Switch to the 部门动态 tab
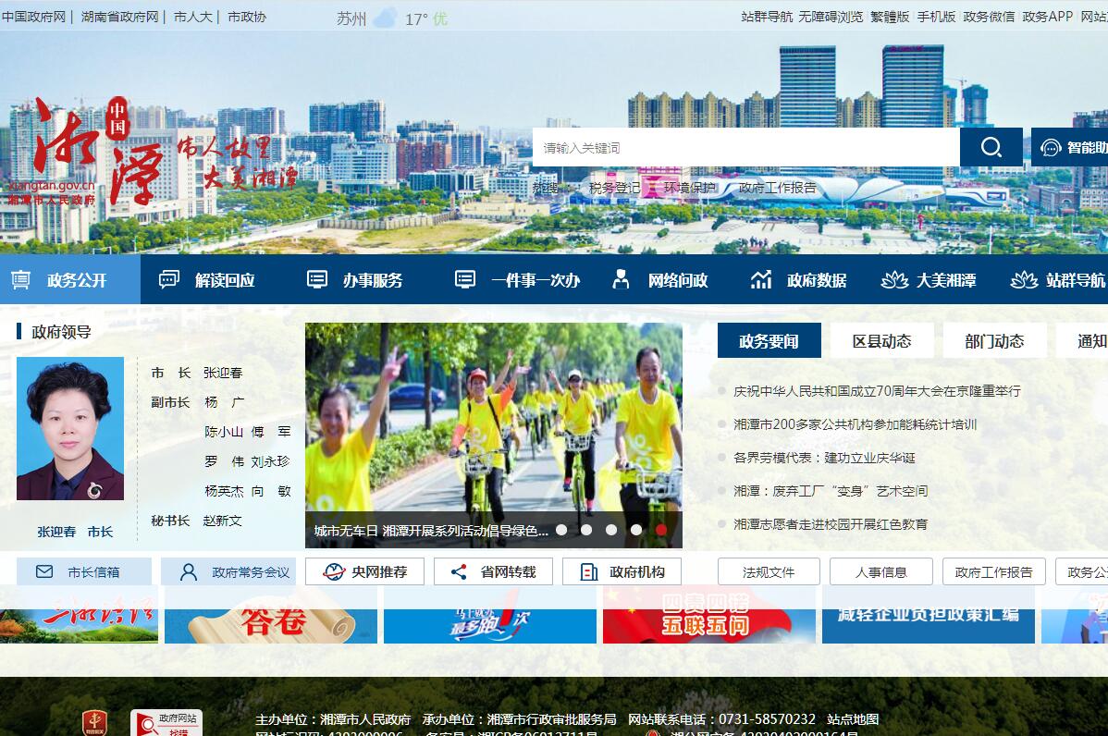This screenshot has width=1108, height=736. point(994,341)
